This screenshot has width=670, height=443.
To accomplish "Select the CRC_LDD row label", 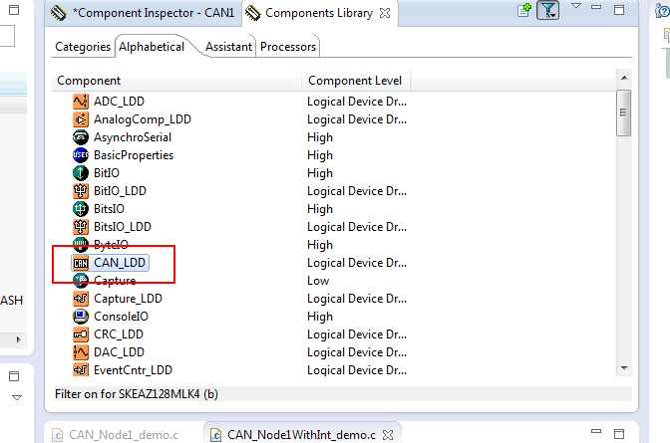I will (x=119, y=334).
